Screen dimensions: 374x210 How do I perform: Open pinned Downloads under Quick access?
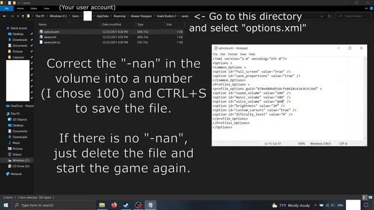pyautogui.click(x=20, y=40)
